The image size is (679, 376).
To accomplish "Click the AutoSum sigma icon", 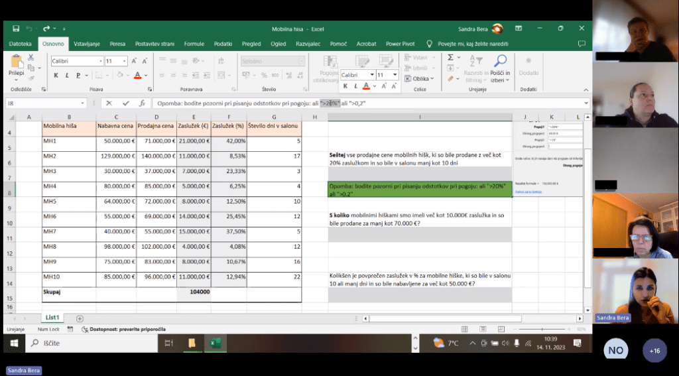I will (450, 58).
